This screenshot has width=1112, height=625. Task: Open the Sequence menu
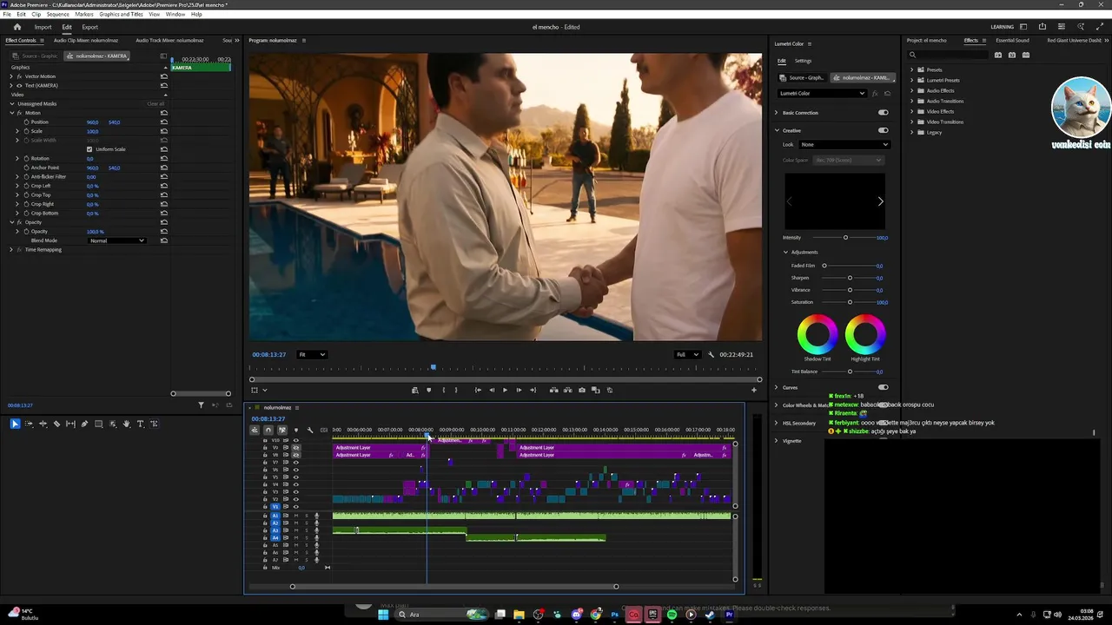(57, 15)
